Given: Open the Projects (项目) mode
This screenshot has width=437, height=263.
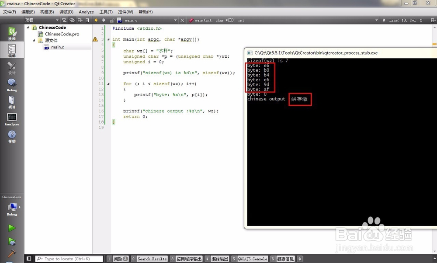Looking at the screenshot, I should point(12,102).
